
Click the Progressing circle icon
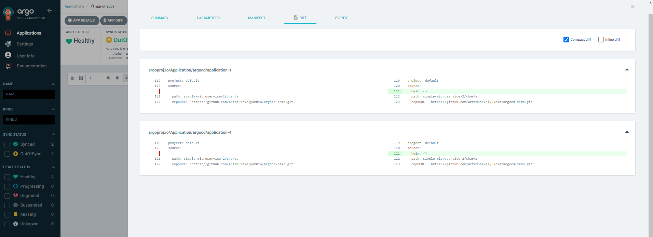coord(15,186)
